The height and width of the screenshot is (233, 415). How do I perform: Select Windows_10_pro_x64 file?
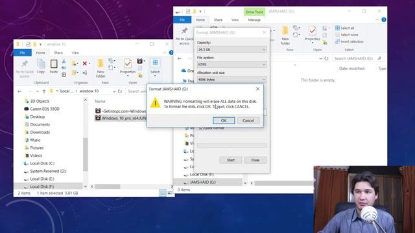pyautogui.click(x=121, y=118)
